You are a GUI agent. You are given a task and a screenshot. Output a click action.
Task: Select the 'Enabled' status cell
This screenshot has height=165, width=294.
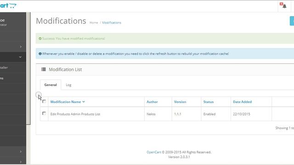[216, 114]
